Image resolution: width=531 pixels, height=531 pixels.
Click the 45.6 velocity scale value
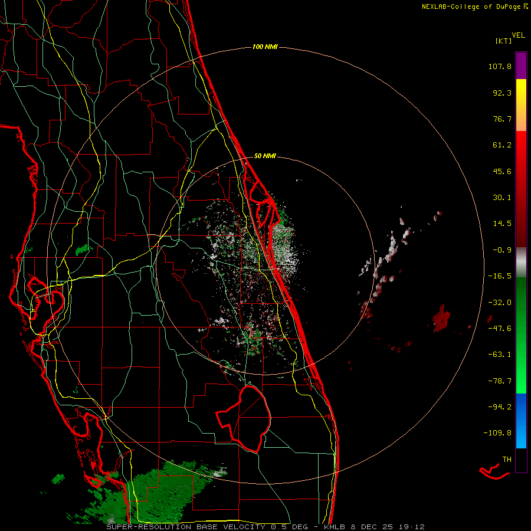click(x=502, y=171)
